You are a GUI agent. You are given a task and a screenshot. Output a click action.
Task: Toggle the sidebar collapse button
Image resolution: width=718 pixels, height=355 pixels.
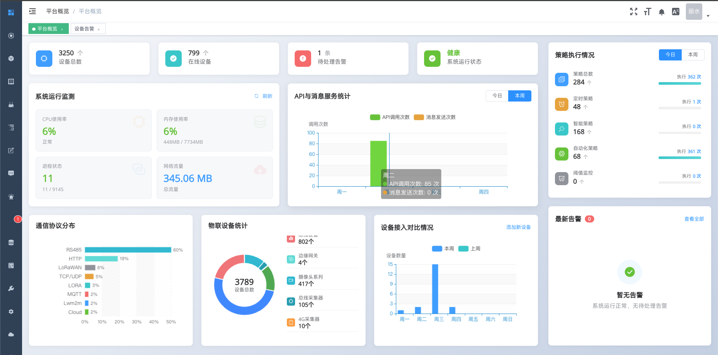pyautogui.click(x=33, y=11)
